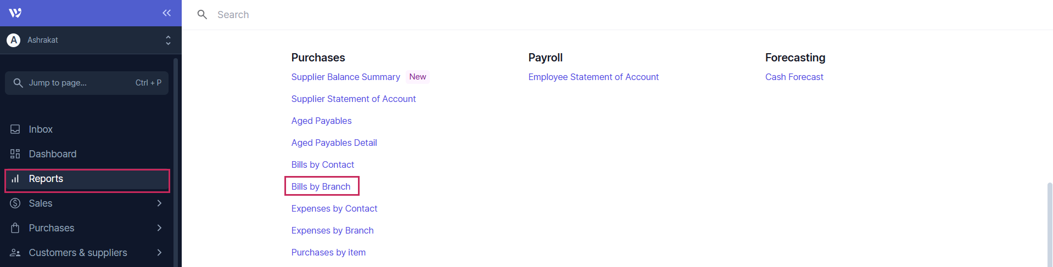Image resolution: width=1053 pixels, height=267 pixels.
Task: Click the Jump to page box
Action: point(87,83)
